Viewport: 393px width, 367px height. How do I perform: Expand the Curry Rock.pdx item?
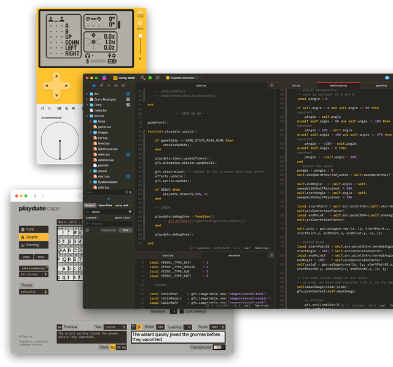pos(87,99)
